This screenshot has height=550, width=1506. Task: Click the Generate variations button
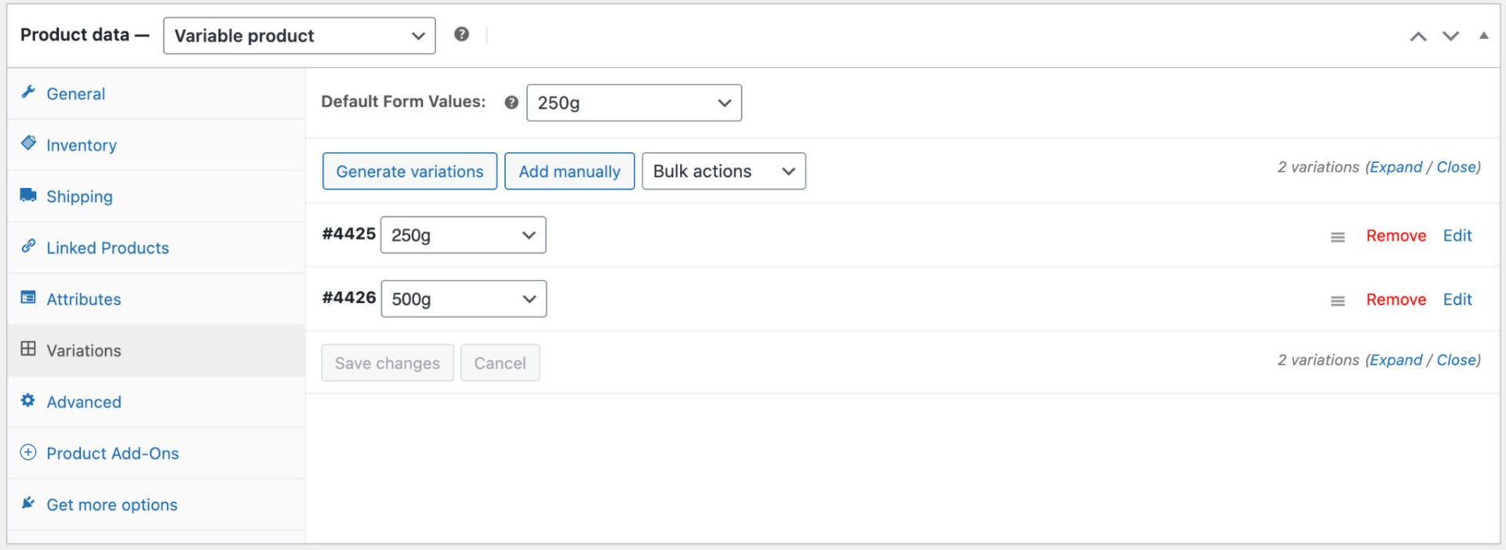(x=409, y=171)
